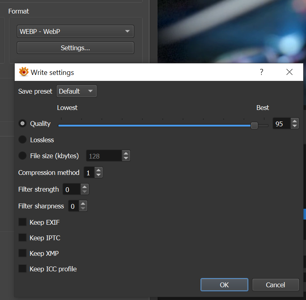The image size is (306, 300).
Task: Click the Compression method label
Action: click(x=49, y=173)
